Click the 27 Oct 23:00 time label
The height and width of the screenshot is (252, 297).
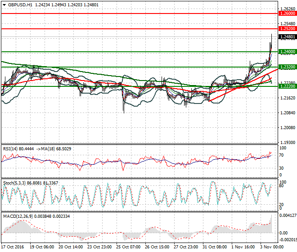click(186, 247)
